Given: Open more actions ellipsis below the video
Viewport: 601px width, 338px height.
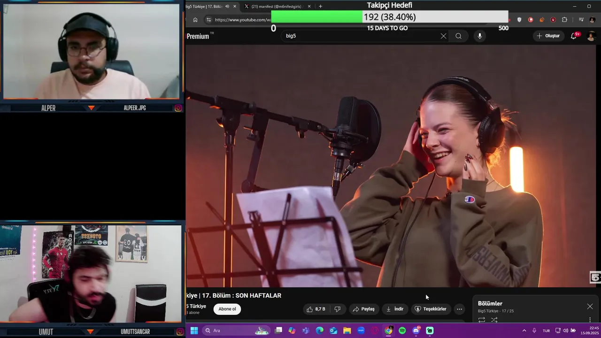Looking at the screenshot, I should click(x=459, y=309).
